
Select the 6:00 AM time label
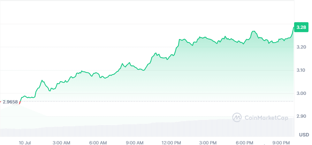coord(98,142)
